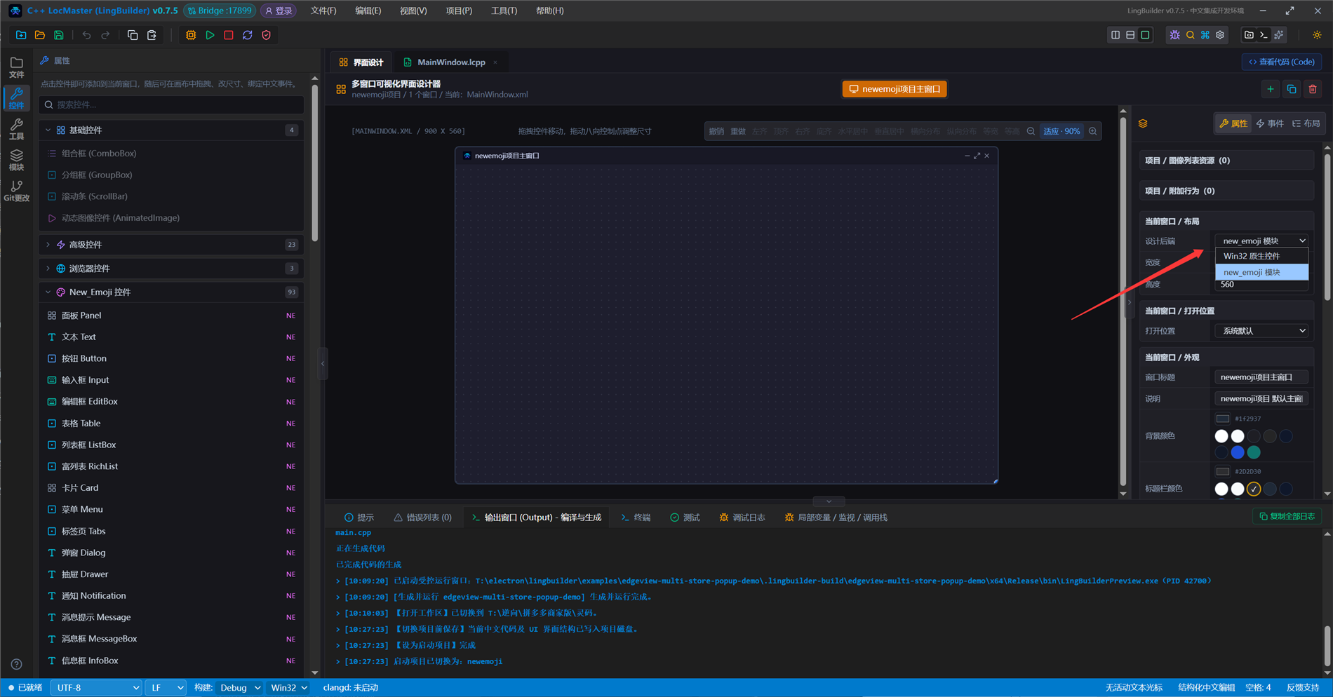1333x697 pixels.
Task: Open the 模块 sidebar panel
Action: pos(16,160)
